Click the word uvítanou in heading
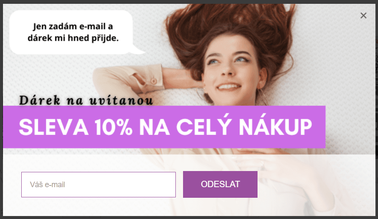Image resolution: width=378 pixels, height=219 pixels. pyautogui.click(x=121, y=101)
